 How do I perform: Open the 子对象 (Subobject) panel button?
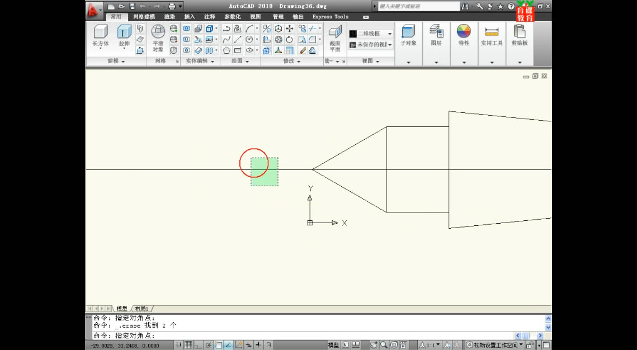[408, 44]
